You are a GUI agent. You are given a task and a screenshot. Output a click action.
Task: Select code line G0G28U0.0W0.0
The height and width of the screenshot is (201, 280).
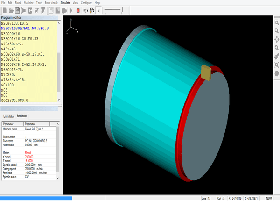(x=14, y=100)
